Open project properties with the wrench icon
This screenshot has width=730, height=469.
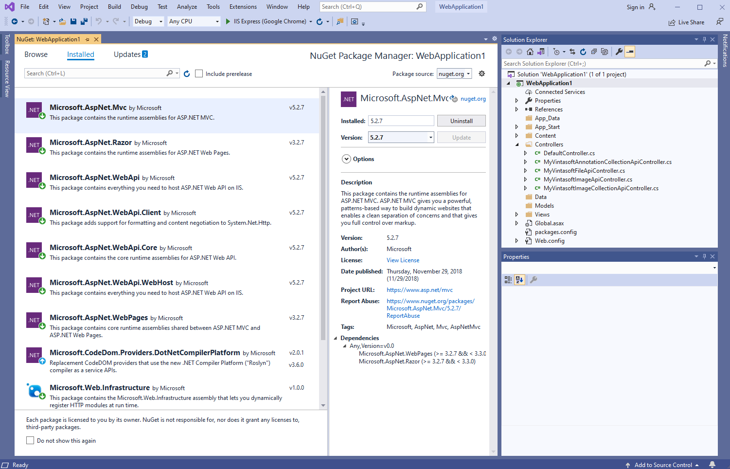tap(619, 52)
